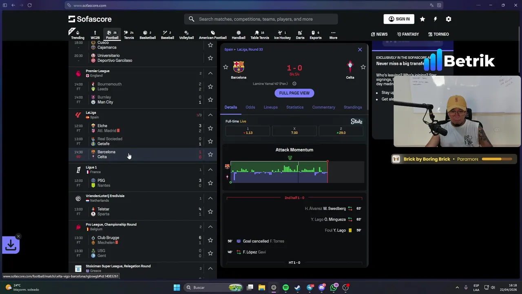This screenshot has height=294, width=522.
Task: Click the Celta team crest
Action: (350, 67)
